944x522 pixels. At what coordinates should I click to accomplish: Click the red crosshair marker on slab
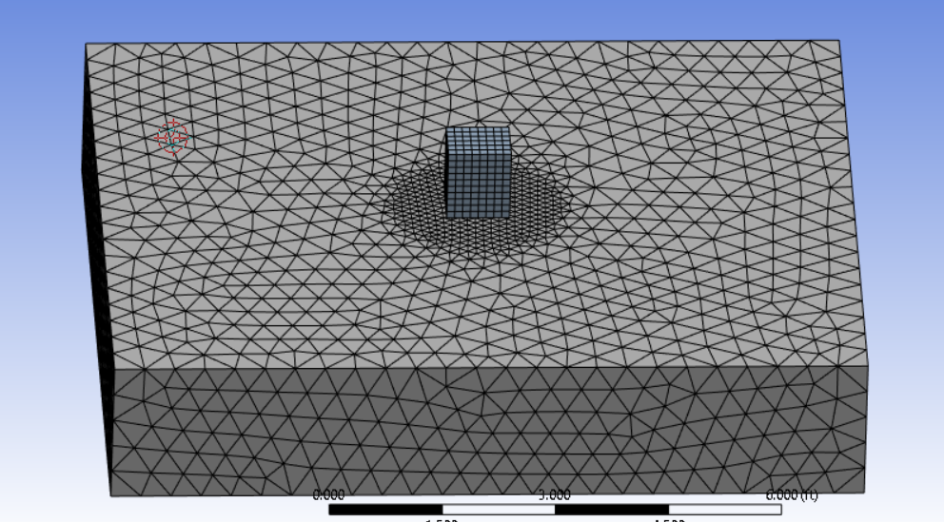click(172, 138)
